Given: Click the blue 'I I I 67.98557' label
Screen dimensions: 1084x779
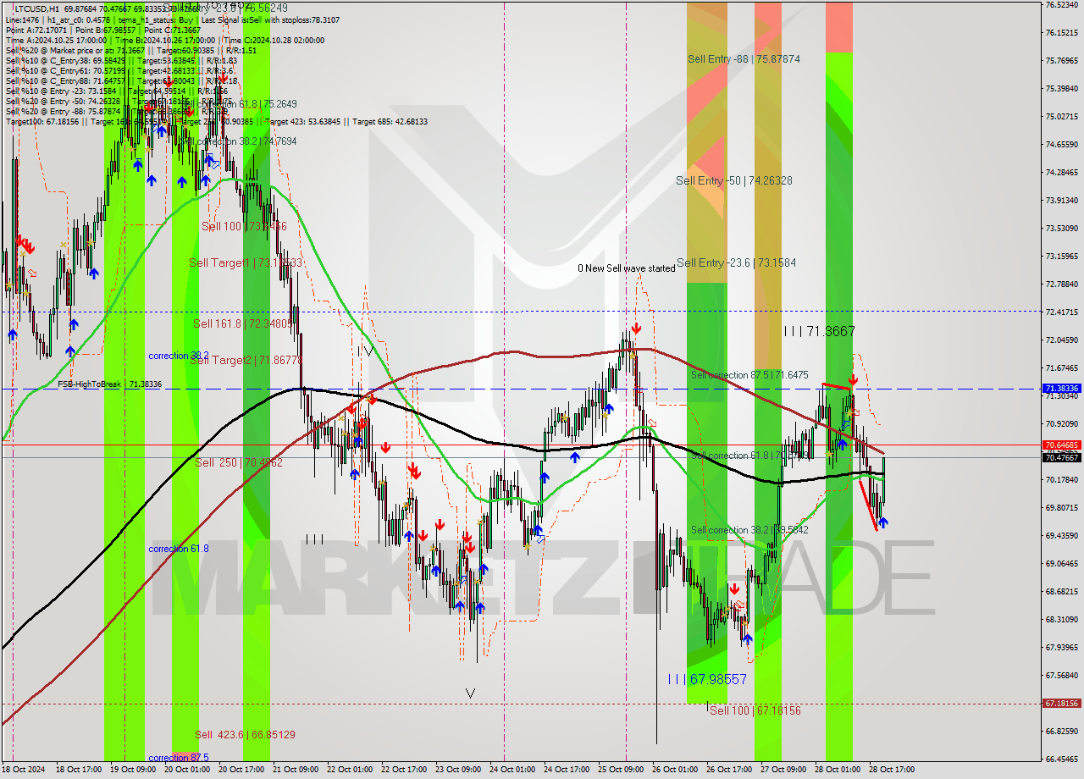Looking at the screenshot, I should tap(707, 679).
